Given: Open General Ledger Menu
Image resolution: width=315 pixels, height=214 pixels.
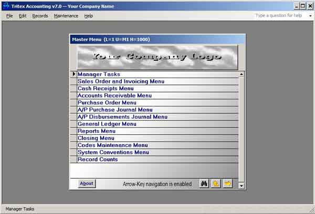Looking at the screenshot, I should point(157,124).
